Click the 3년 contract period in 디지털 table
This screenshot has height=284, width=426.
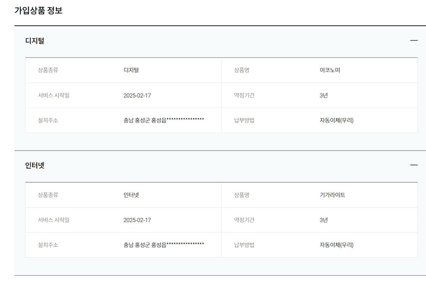coord(324,95)
